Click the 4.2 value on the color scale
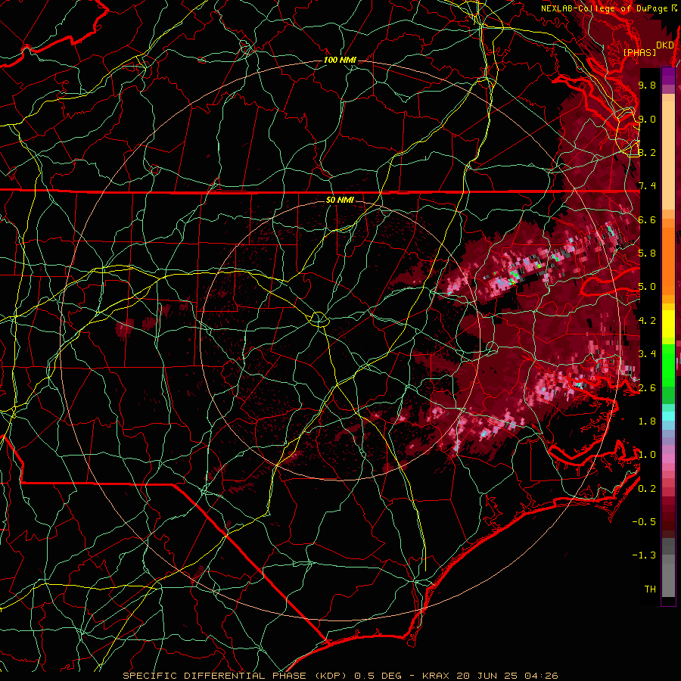Image resolution: width=681 pixels, height=681 pixels. 647,321
